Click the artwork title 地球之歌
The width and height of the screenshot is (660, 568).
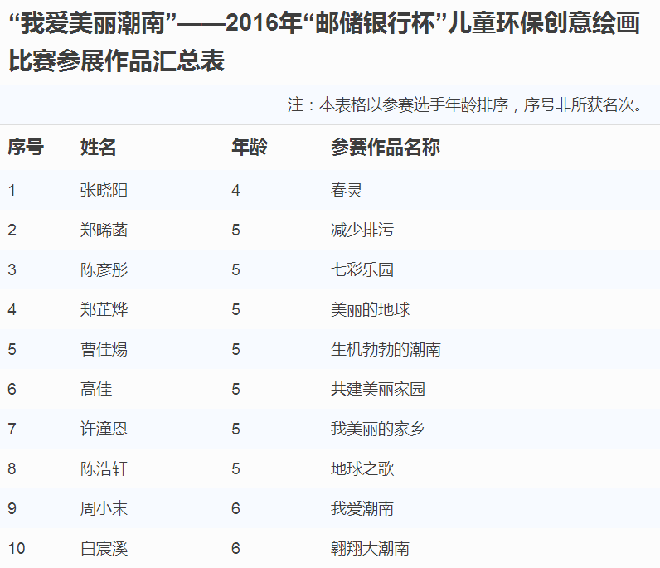(x=362, y=468)
